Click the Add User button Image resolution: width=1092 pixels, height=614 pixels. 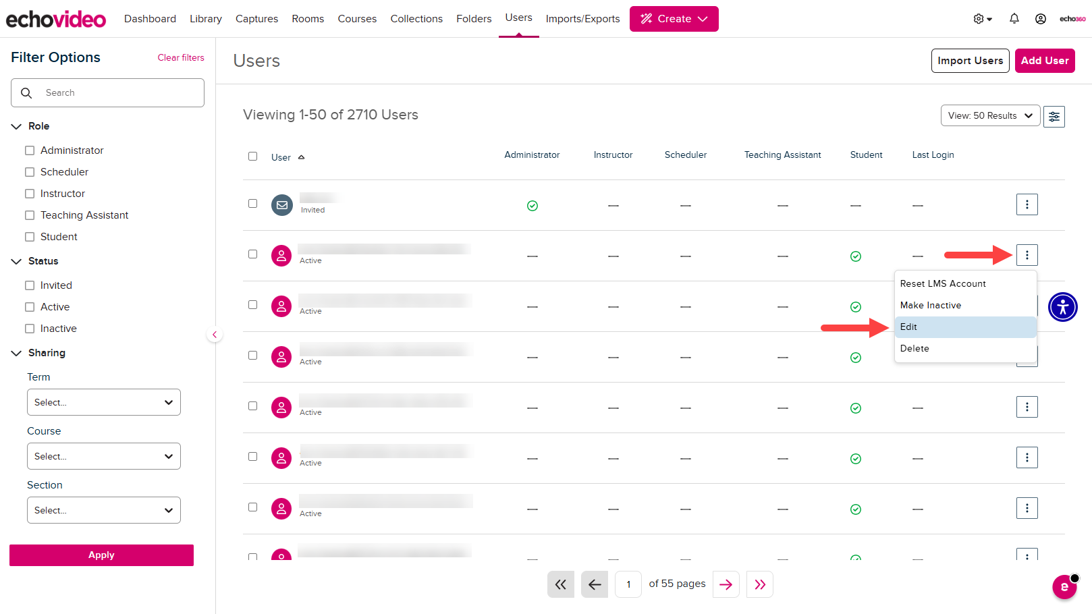pyautogui.click(x=1045, y=60)
